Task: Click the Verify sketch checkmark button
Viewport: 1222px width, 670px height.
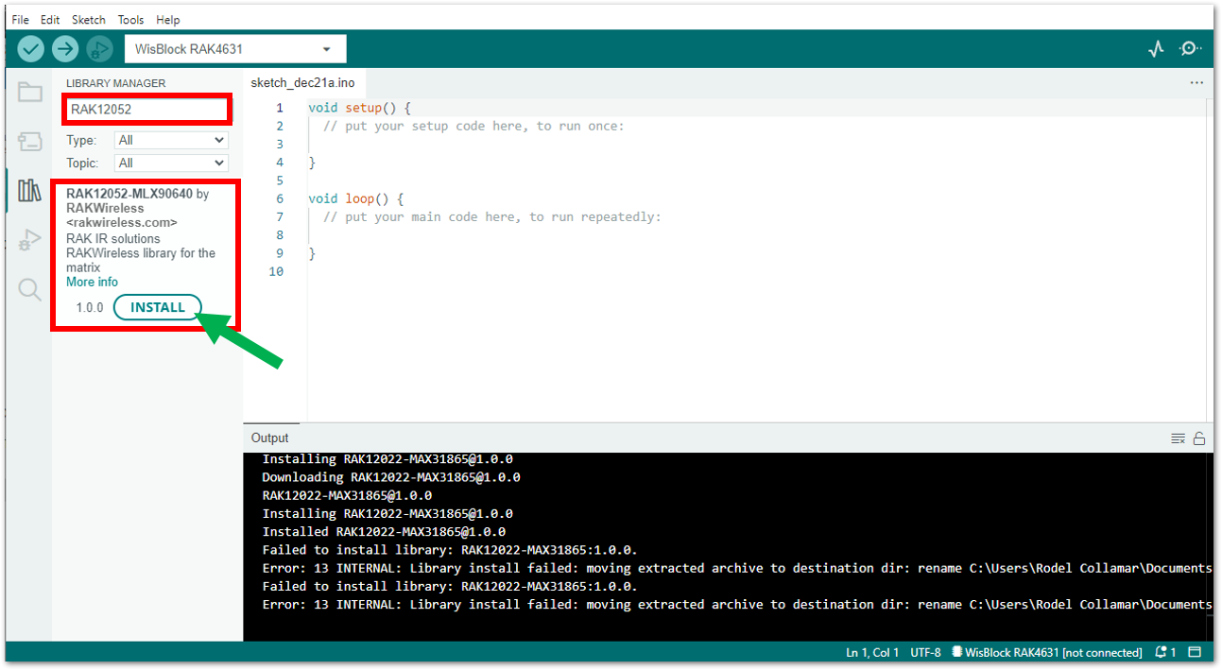Action: [31, 49]
